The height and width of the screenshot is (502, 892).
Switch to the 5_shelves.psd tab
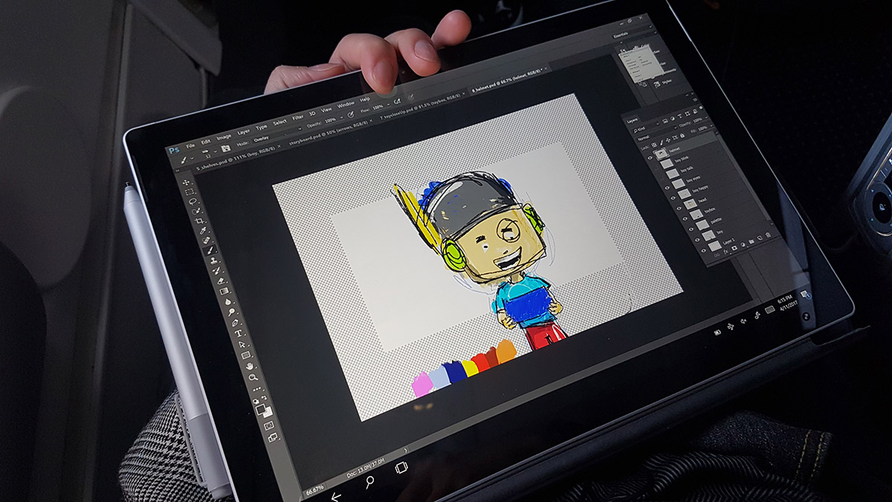[x=238, y=158]
